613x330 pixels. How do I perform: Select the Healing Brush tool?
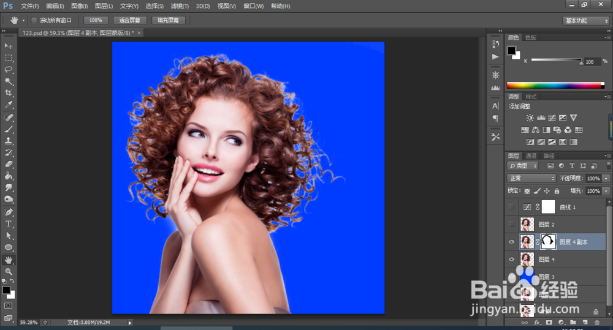coord(8,118)
